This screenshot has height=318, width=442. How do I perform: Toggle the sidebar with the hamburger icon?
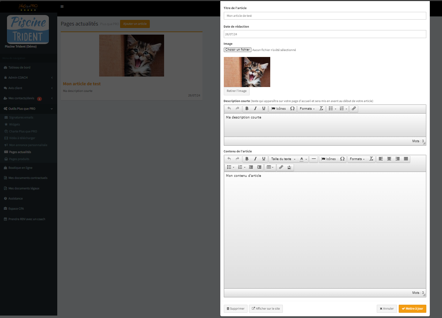62,6
